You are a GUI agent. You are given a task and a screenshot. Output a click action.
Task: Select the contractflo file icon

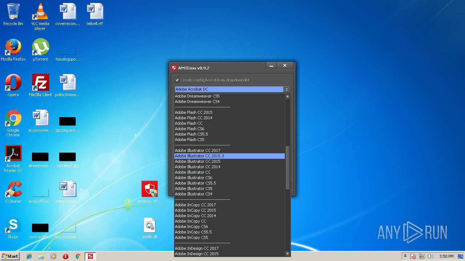40,231
